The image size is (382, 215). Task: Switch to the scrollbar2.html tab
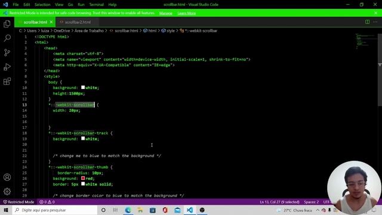coord(78,22)
